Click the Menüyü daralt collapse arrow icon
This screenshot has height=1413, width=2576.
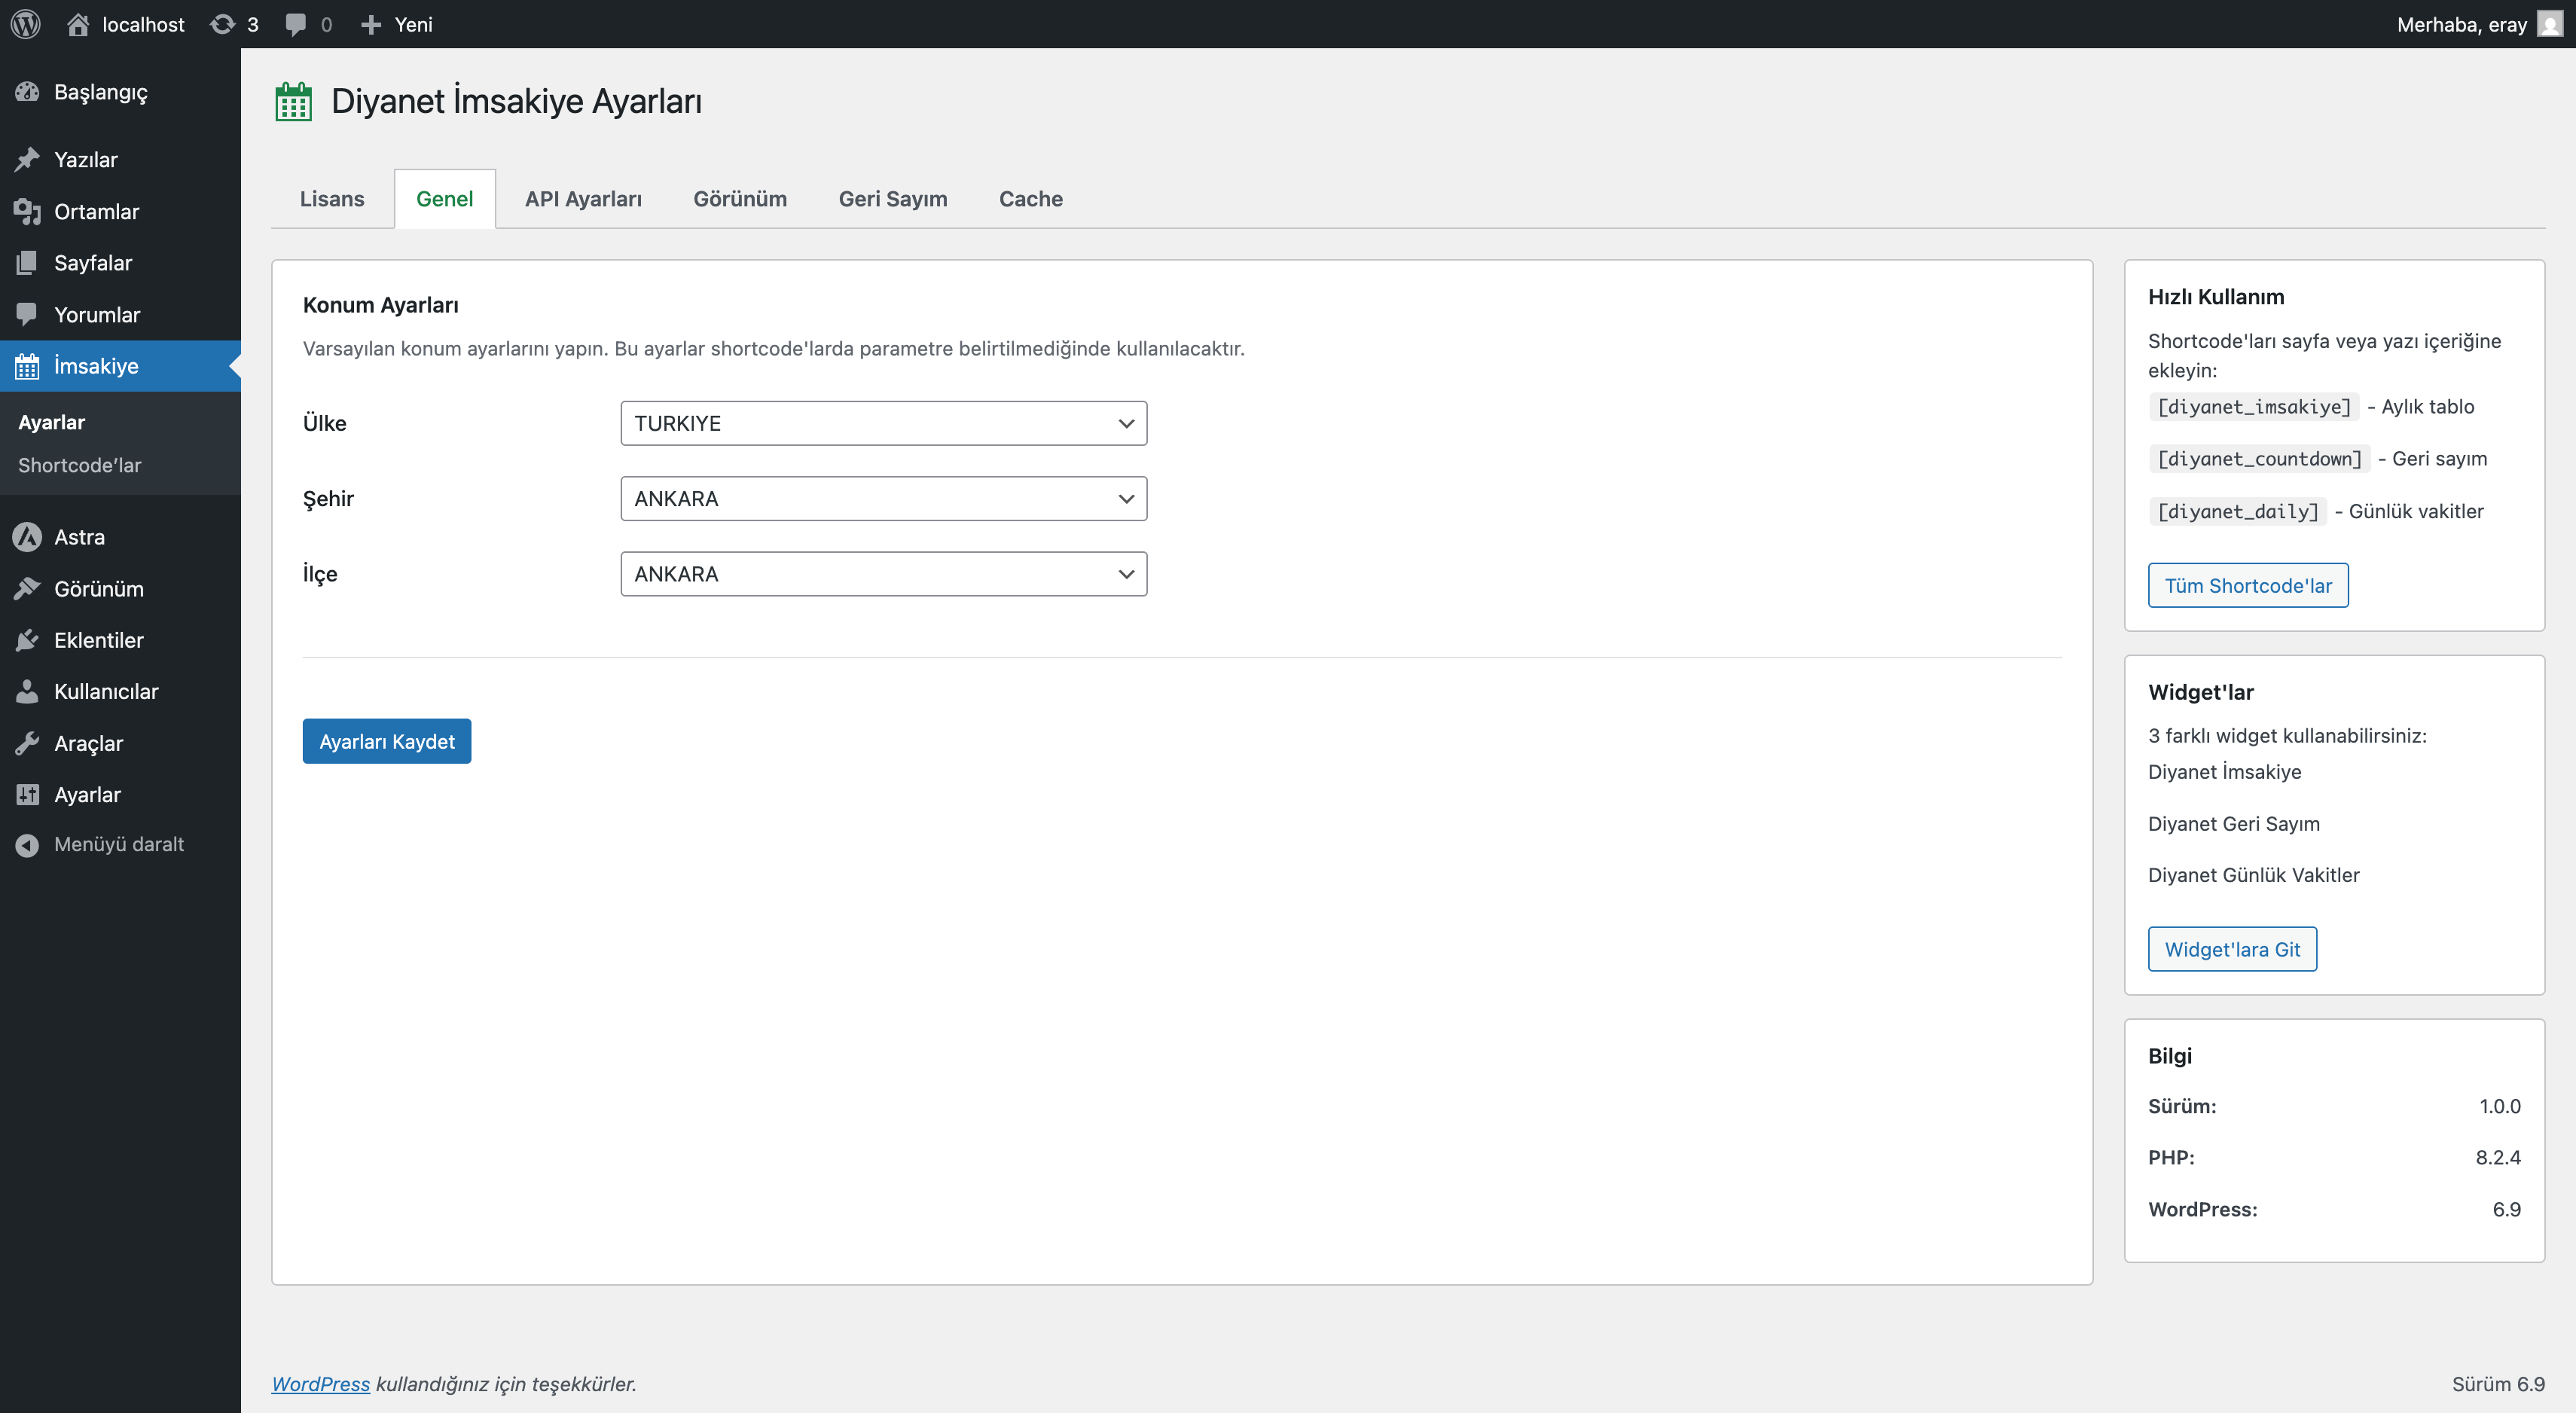click(27, 845)
